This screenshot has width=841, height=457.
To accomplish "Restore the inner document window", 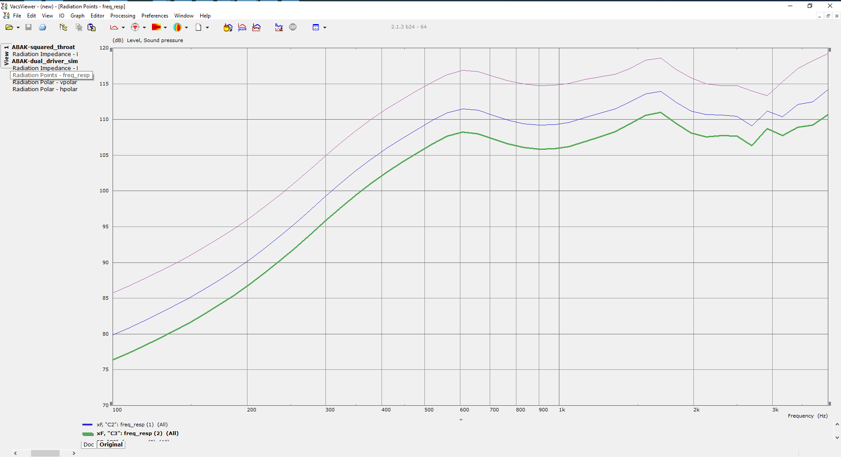I will point(828,16).
